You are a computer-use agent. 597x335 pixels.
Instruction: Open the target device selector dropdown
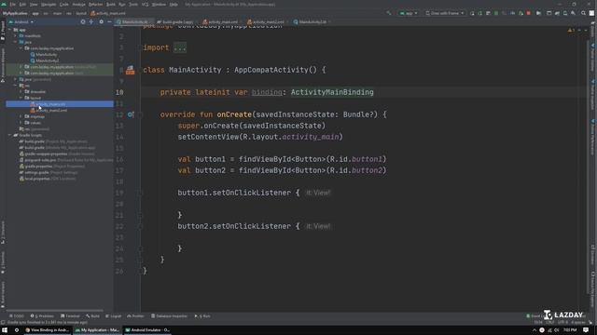tap(445, 13)
